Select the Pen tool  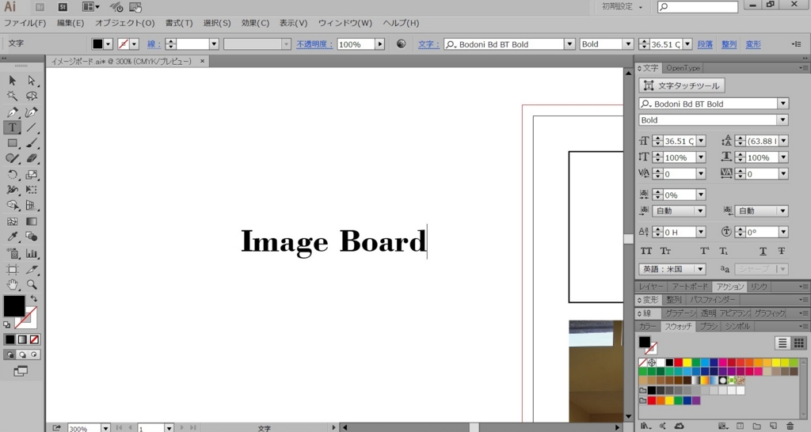pyautogui.click(x=13, y=112)
